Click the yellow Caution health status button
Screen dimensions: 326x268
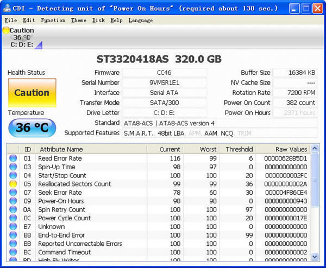click(x=32, y=93)
